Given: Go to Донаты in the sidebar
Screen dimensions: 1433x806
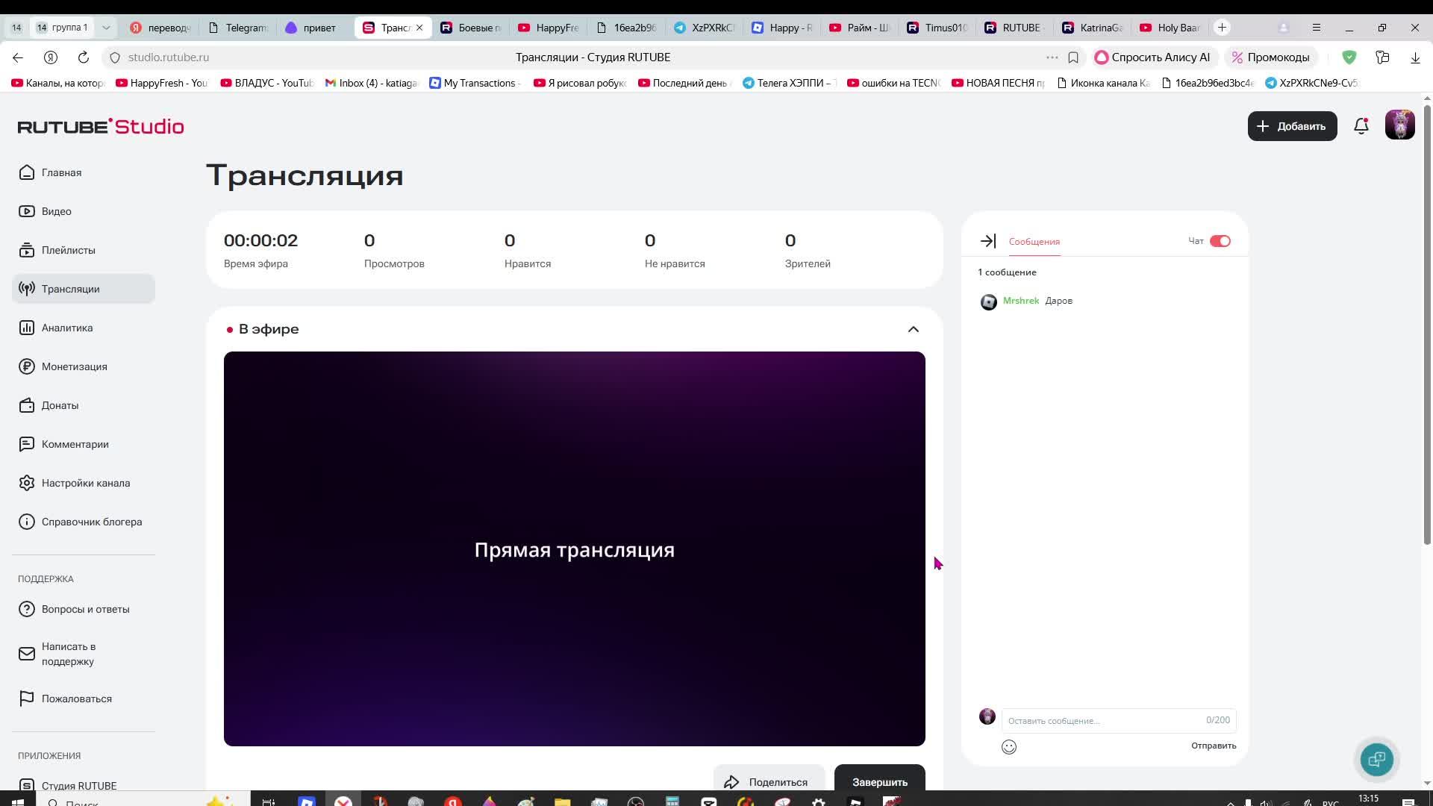Looking at the screenshot, I should (x=60, y=405).
